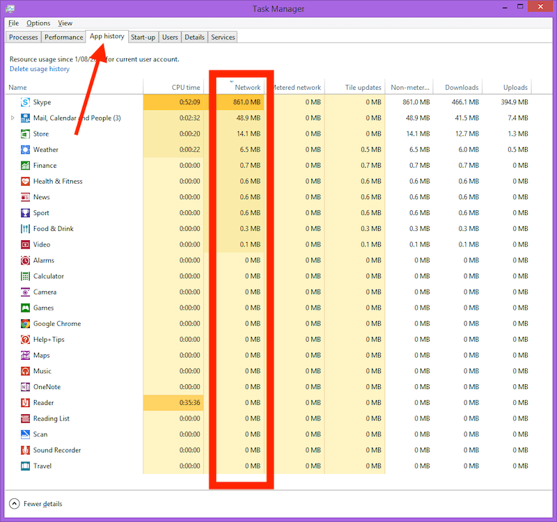Click the Weather app icon
This screenshot has width=557, height=522.
click(x=26, y=150)
